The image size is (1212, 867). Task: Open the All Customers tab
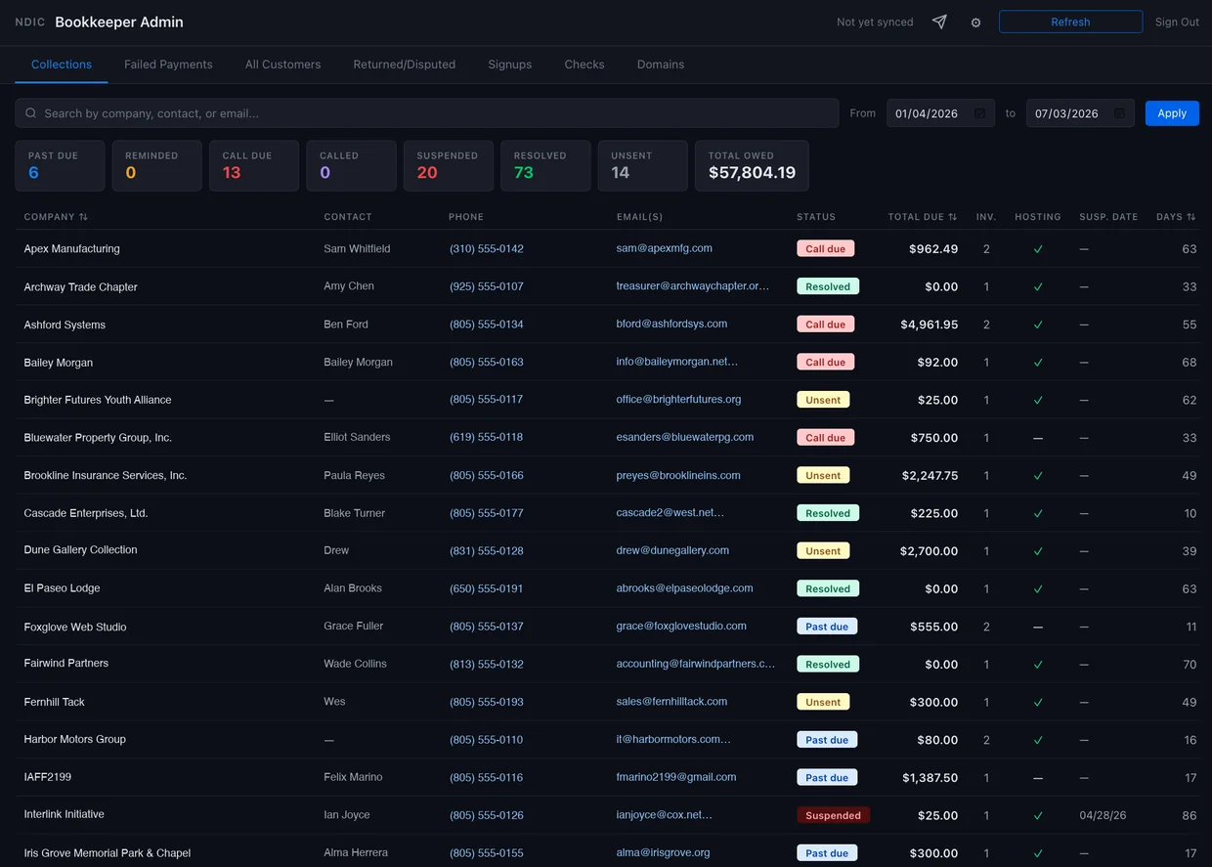click(x=282, y=65)
